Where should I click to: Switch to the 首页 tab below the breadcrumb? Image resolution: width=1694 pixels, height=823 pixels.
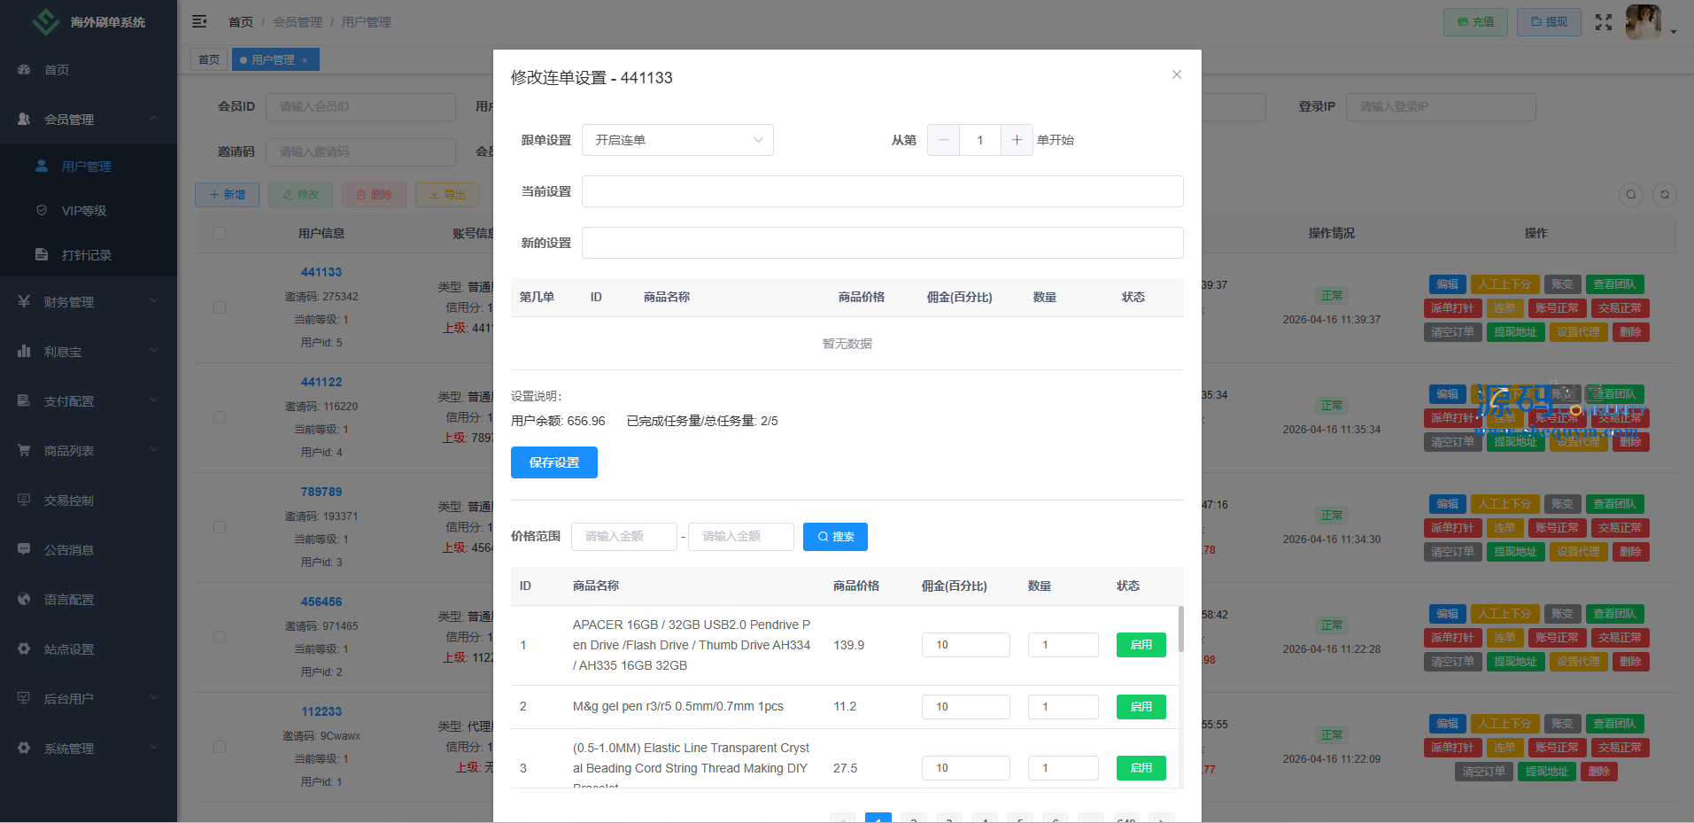(x=209, y=59)
